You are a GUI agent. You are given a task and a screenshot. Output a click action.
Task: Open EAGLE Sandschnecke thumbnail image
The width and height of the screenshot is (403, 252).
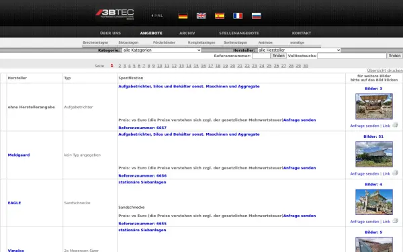coord(374,202)
